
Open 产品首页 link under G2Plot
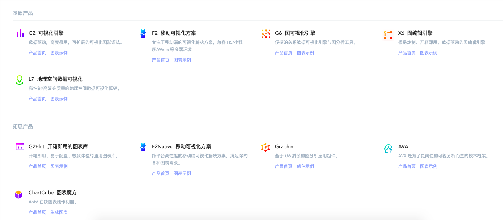click(x=37, y=166)
